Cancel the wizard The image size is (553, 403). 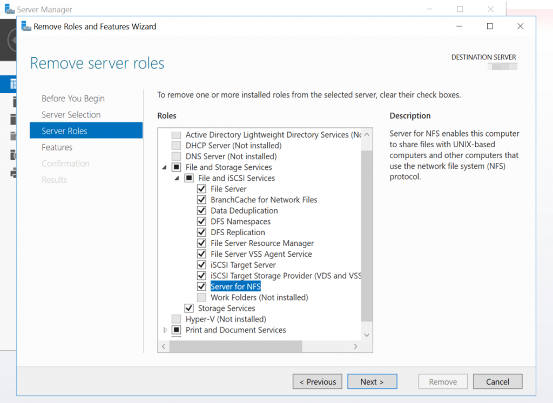(x=497, y=381)
